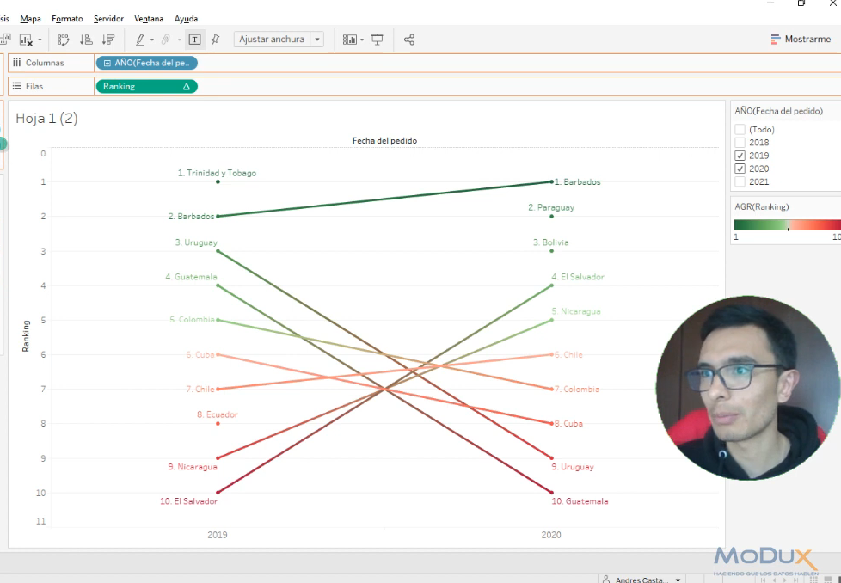
Task: Enable the (Todo) filter option
Action: coord(740,129)
